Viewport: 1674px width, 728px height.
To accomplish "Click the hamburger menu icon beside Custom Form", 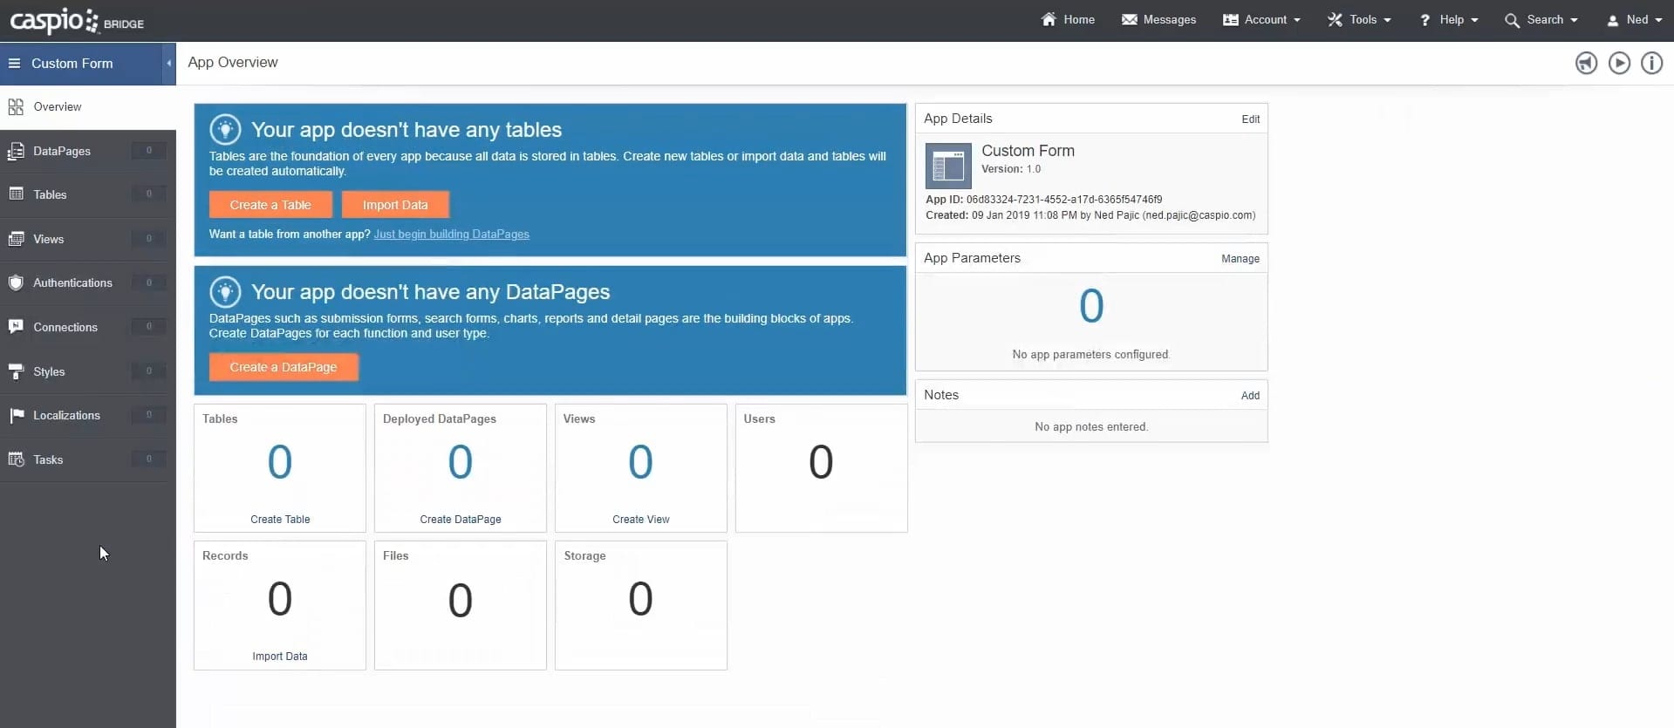I will click(14, 64).
